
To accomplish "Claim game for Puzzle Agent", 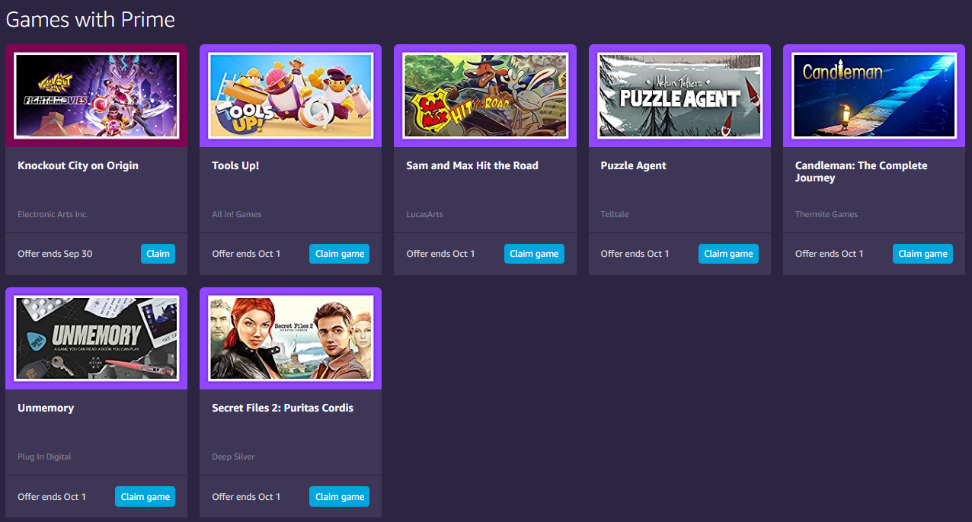I will (728, 254).
